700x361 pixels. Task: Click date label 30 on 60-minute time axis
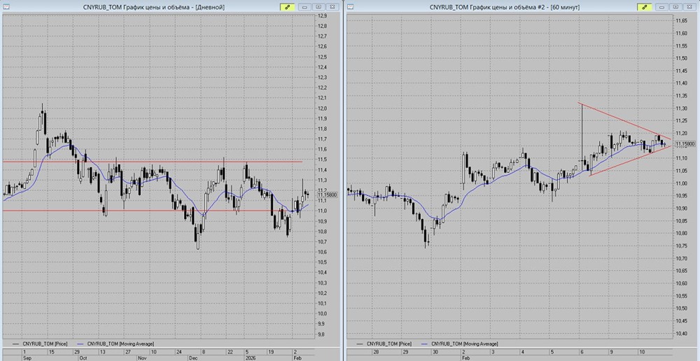coord(435,352)
